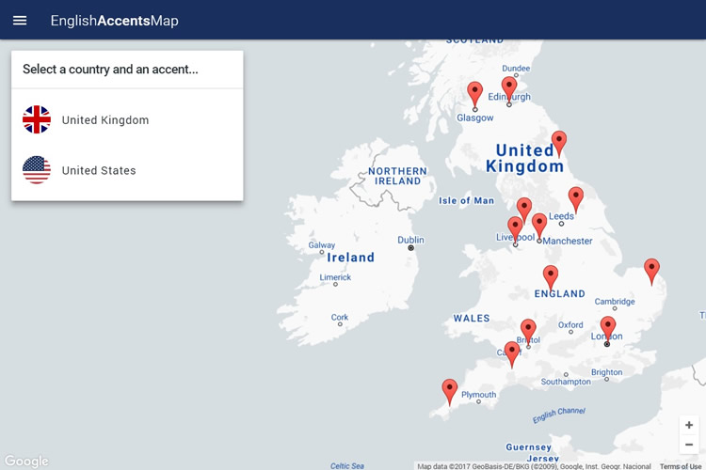
Task: Choose United Kingdom from the country list
Action: pos(105,120)
